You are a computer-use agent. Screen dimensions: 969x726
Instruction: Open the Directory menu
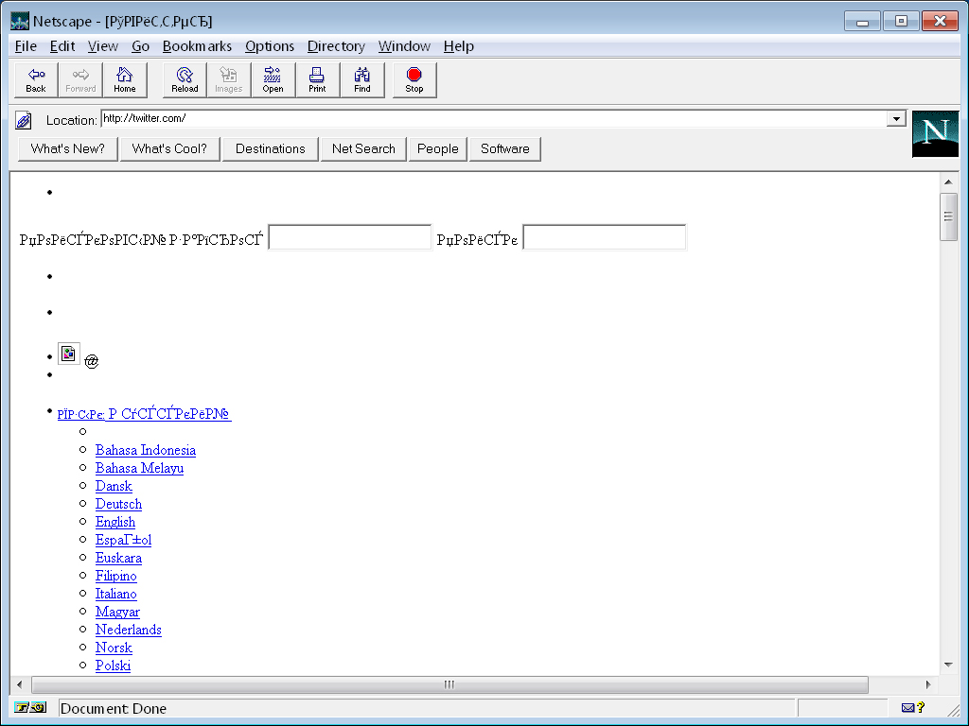pyautogui.click(x=336, y=46)
